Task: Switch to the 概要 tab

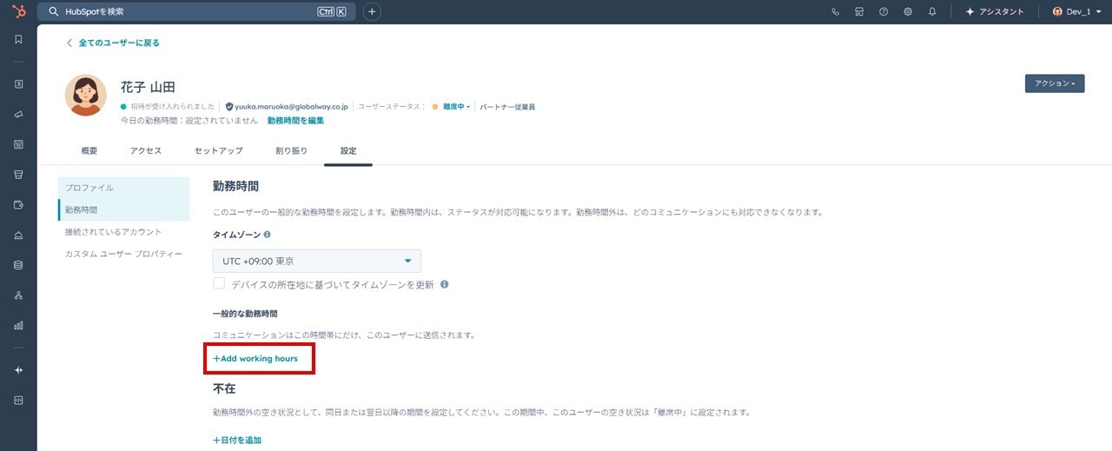Action: pyautogui.click(x=89, y=150)
